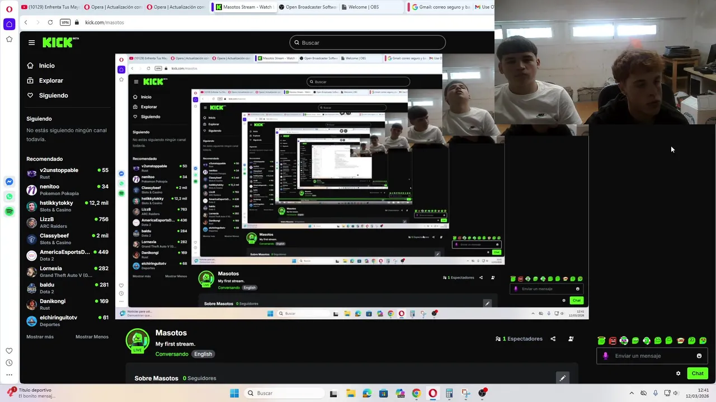Open File Explorer from taskbar
Screen dimensions: 716x402
[x=350, y=393]
